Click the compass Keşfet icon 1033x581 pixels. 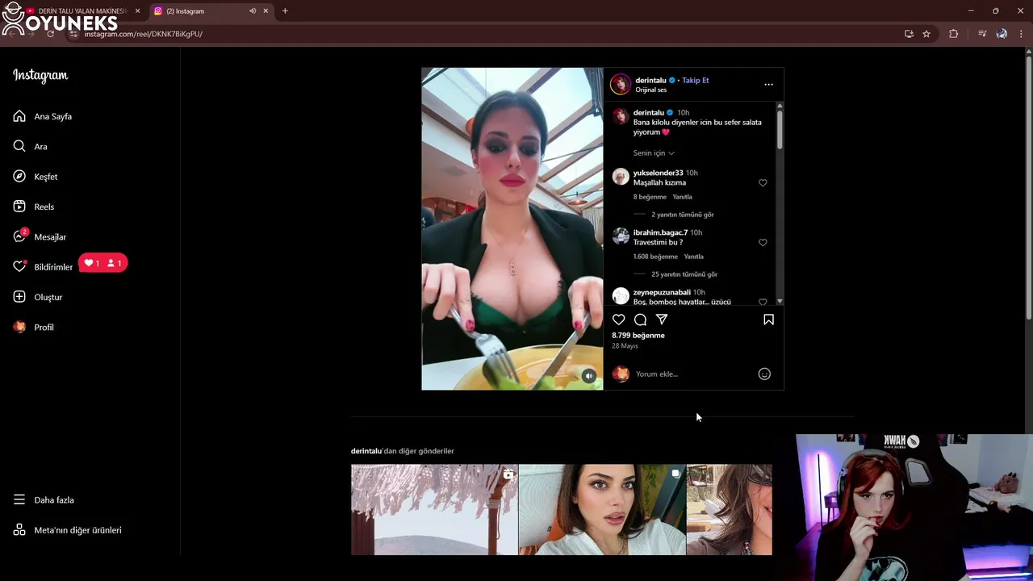(19, 176)
